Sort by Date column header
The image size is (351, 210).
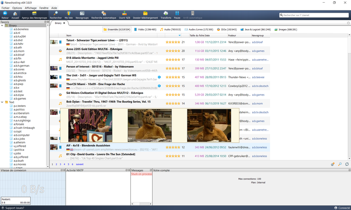tap(215, 36)
